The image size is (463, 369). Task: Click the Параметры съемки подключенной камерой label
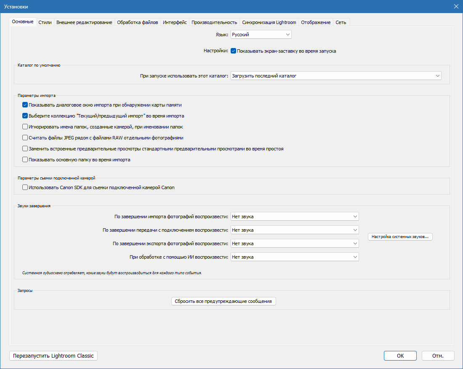[56, 178]
